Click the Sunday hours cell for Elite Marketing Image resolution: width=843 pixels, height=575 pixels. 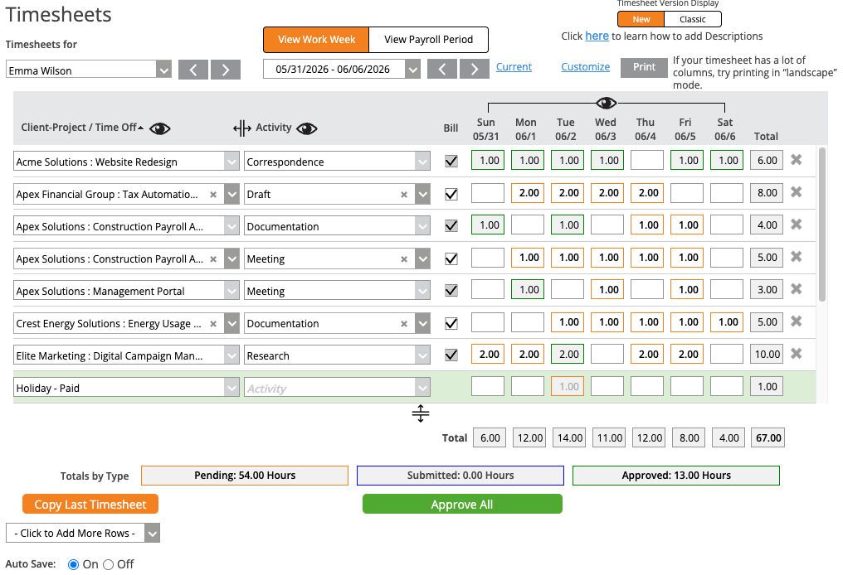pyautogui.click(x=488, y=355)
